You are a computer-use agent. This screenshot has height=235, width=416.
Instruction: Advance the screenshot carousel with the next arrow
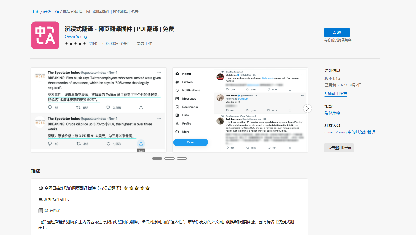[308, 109]
